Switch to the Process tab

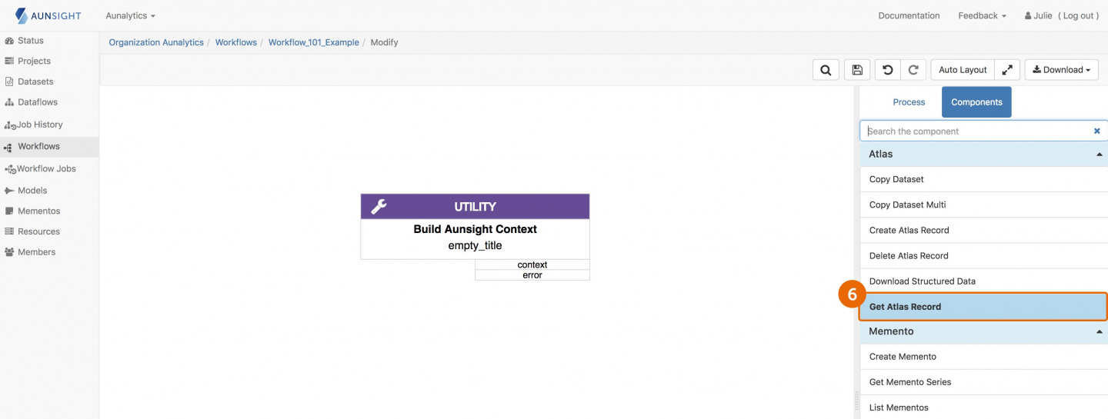909,102
